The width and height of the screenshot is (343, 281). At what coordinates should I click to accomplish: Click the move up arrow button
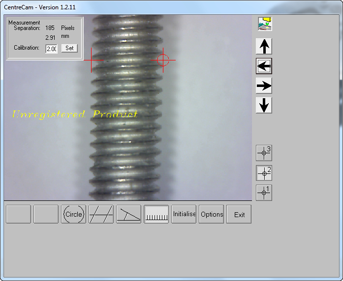[x=264, y=46]
